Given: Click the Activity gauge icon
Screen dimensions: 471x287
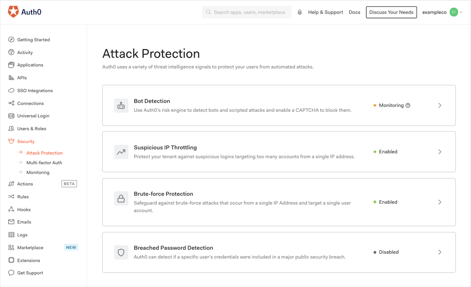Looking at the screenshot, I should (11, 52).
